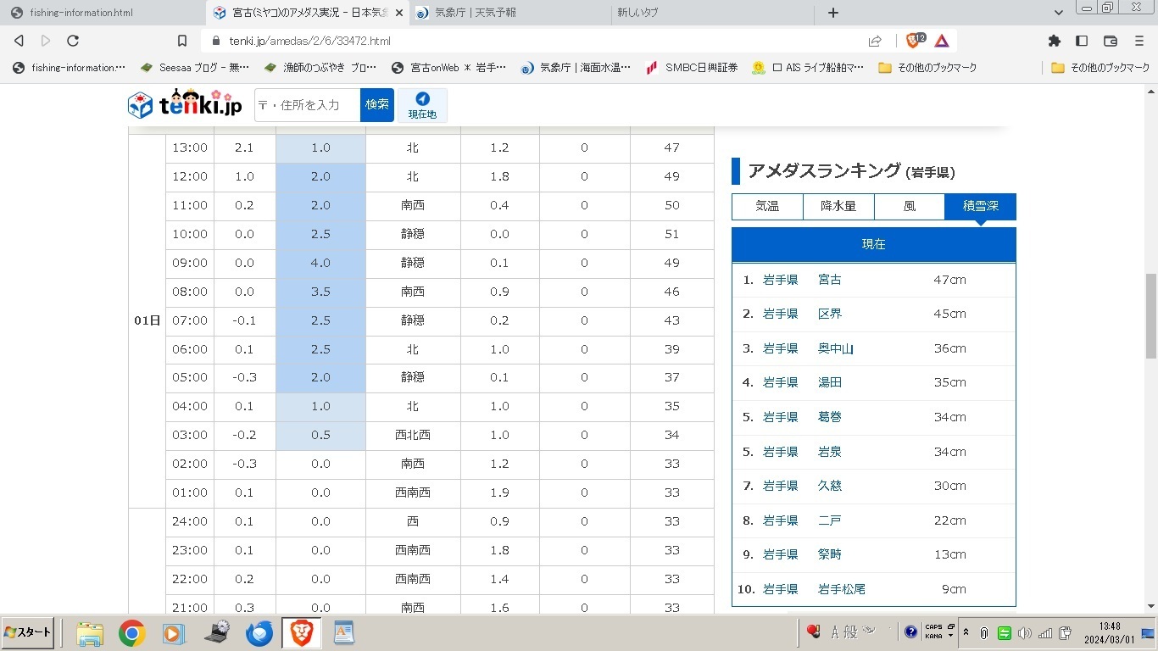
Task: Open 宮古onWeb bookmark
Action: [x=448, y=68]
